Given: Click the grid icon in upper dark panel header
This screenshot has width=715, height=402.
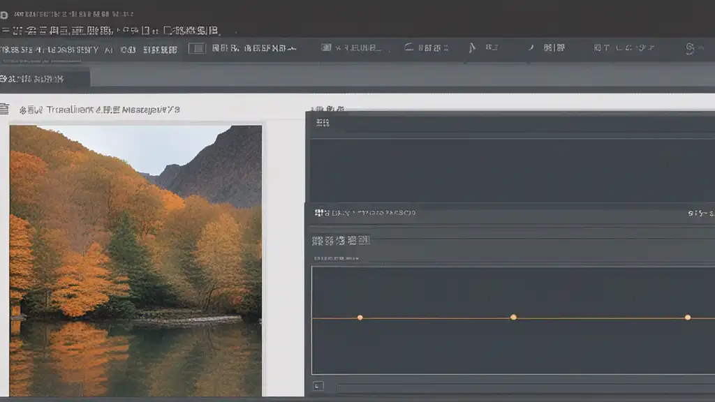Looking at the screenshot, I should [x=322, y=124].
